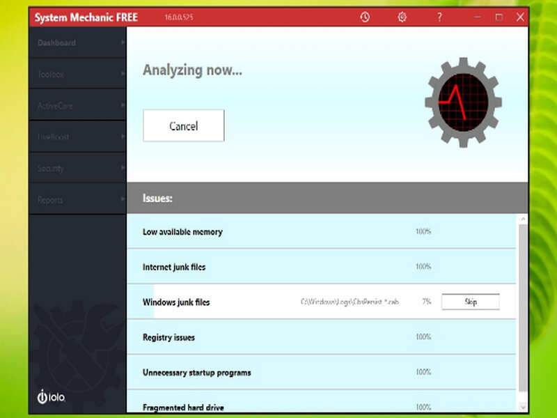Expand the Toolbox section arrow
The image size is (557, 418).
121,74
